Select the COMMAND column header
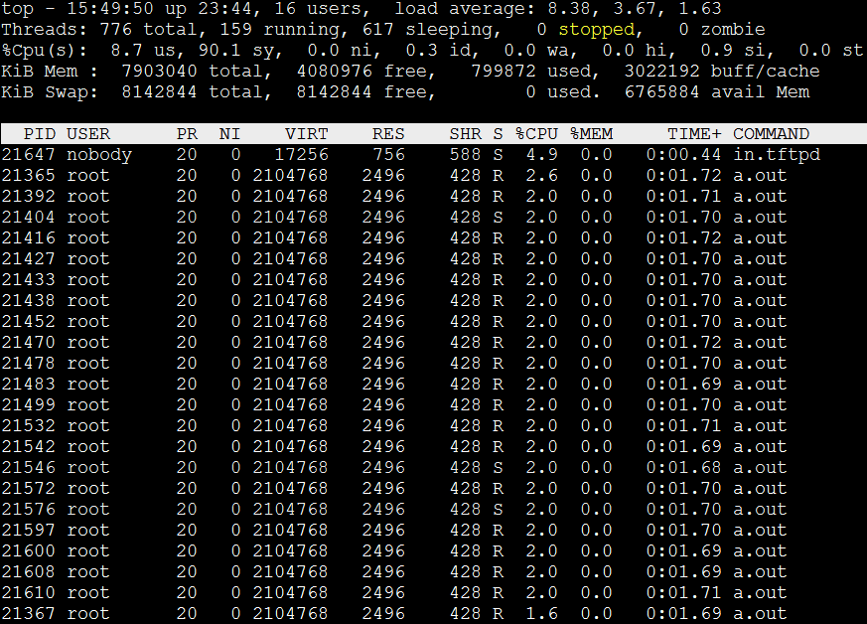Viewport: 867px width, 624px height. coord(771,134)
